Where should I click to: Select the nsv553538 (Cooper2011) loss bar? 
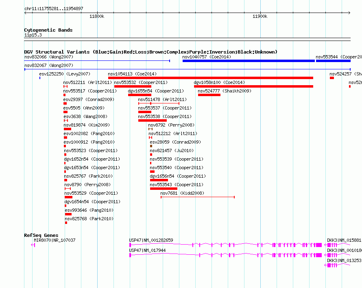pos(153,120)
